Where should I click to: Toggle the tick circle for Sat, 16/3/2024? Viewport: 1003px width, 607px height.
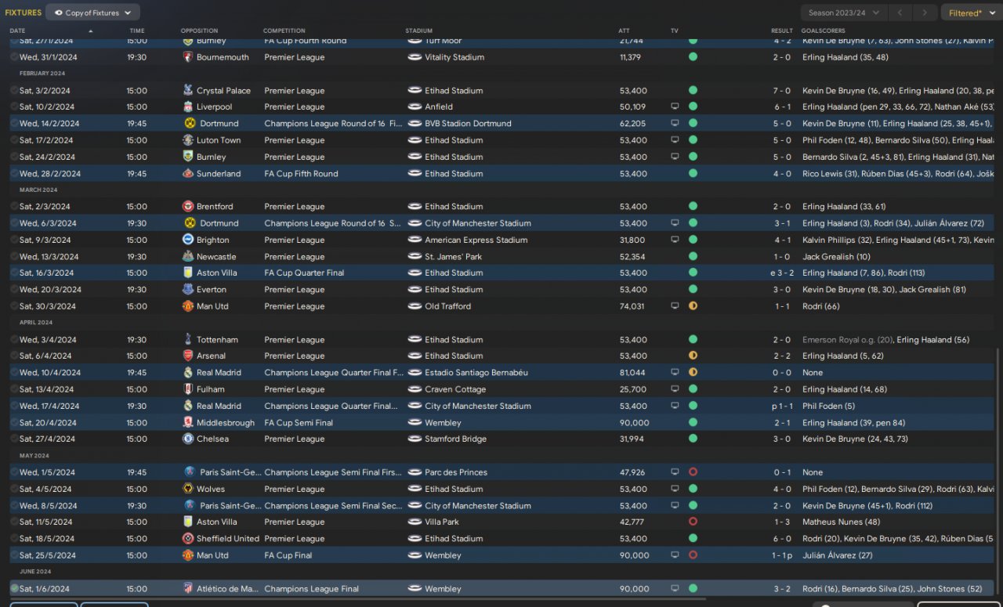14,273
